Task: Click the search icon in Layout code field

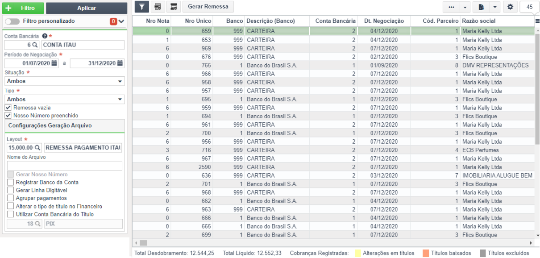Action: 38,148
